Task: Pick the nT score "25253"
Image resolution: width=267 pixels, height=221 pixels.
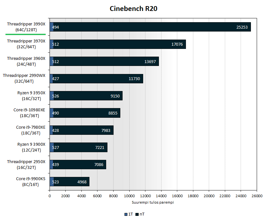Action: coord(242,27)
